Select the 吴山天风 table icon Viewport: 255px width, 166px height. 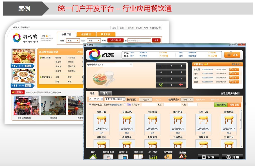[127, 120]
